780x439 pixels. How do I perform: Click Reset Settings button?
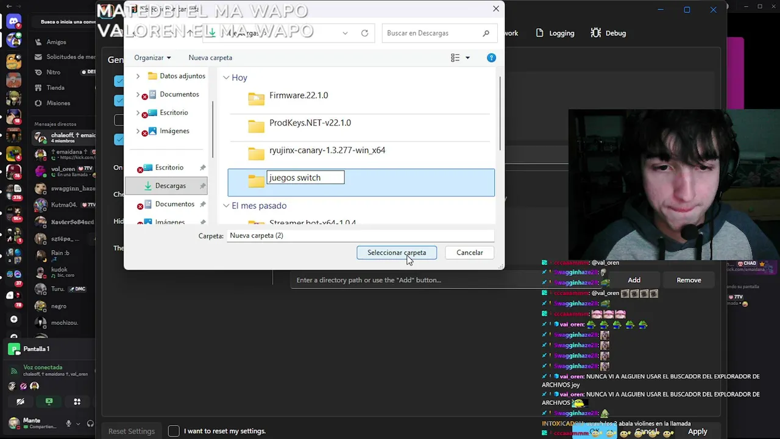(132, 431)
